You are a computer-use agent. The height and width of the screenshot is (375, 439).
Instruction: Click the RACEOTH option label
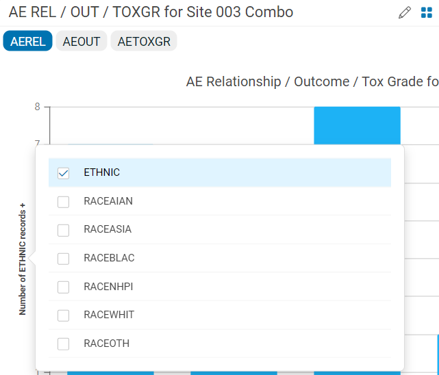[x=107, y=344]
